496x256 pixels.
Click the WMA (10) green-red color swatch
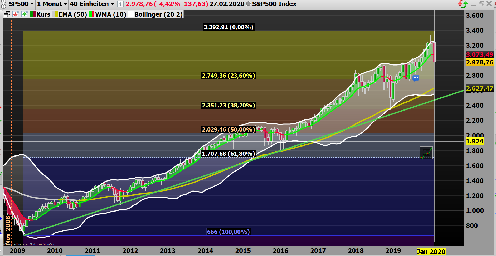tap(91, 14)
